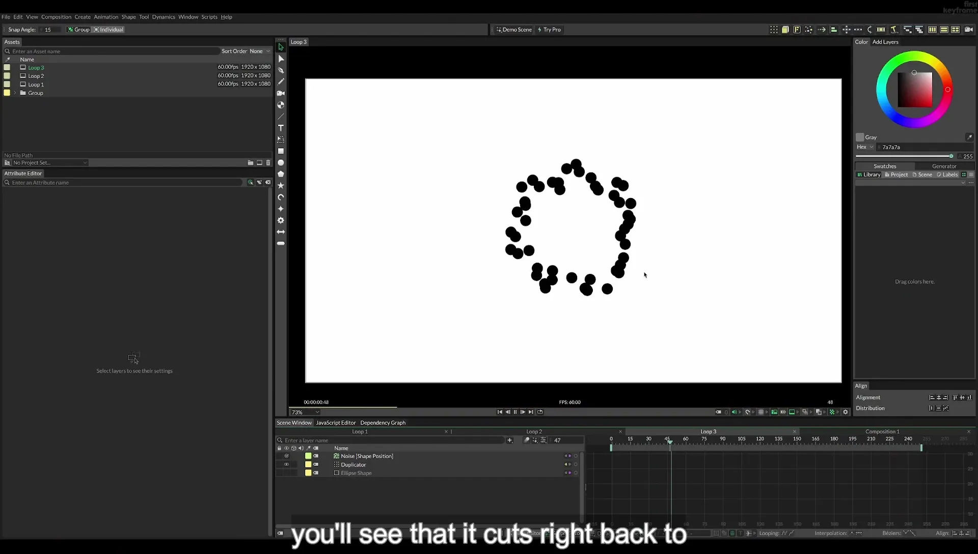This screenshot has width=978, height=554.
Task: Click the Try Pro button
Action: [x=549, y=30]
